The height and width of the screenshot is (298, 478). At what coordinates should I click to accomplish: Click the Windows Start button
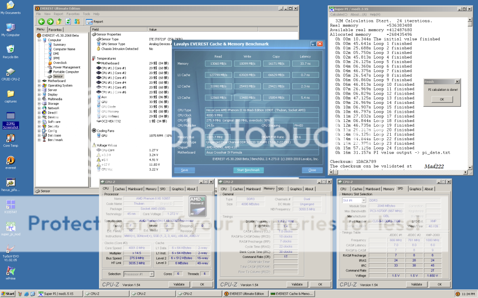pos(8,294)
